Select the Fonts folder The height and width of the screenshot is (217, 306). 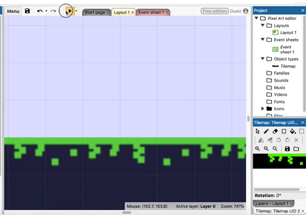point(279,101)
